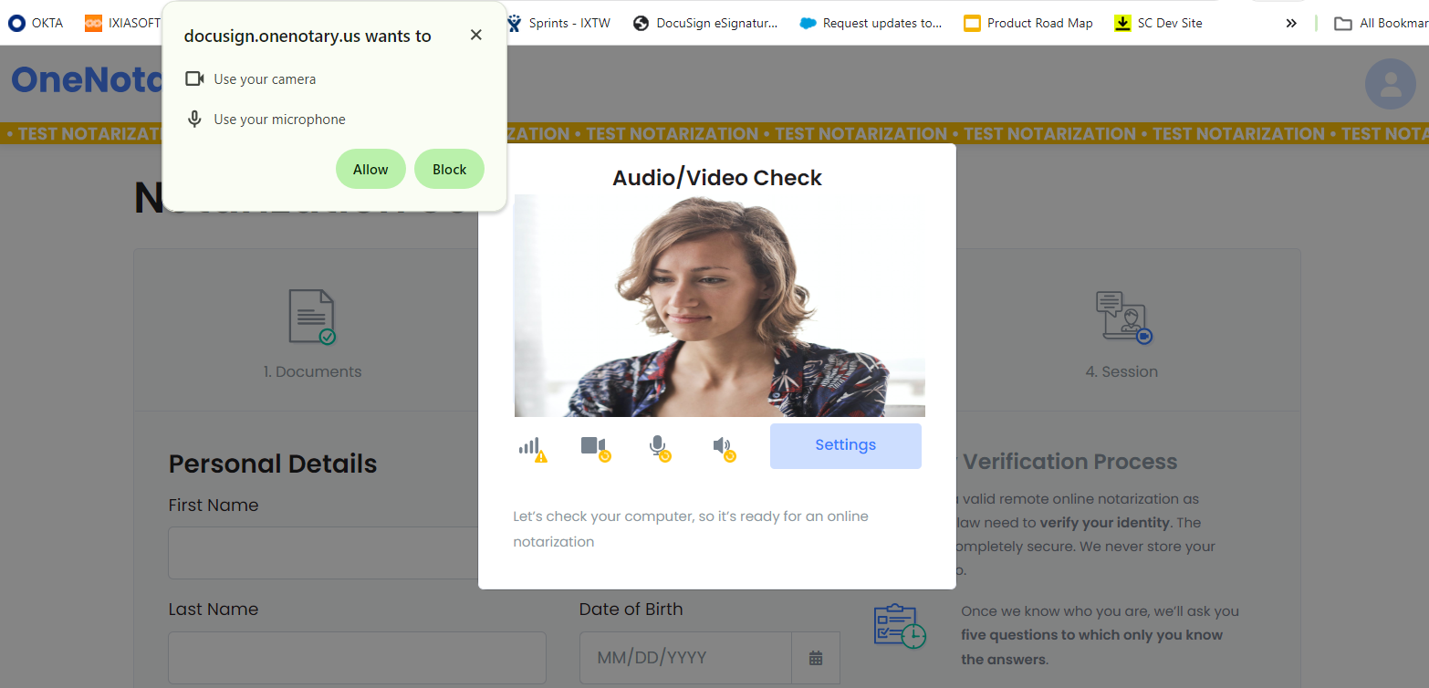Viewport: 1429px width, 688px height.
Task: Click the camera icon in the permission prompt
Action: click(194, 78)
